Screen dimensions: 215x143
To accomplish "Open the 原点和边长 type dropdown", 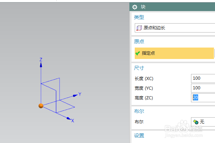I will pos(175,28).
